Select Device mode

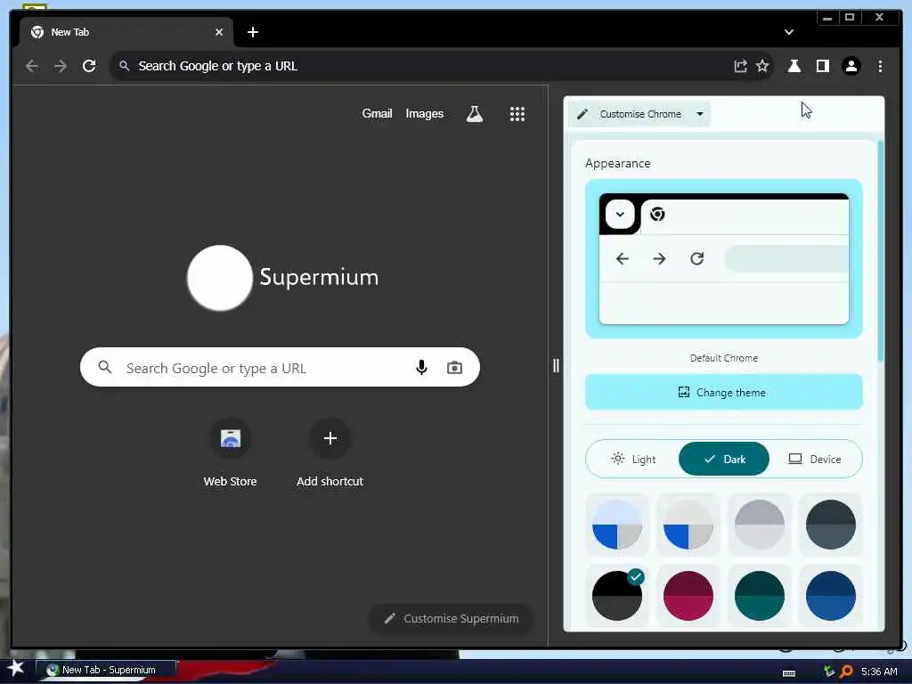tap(815, 460)
